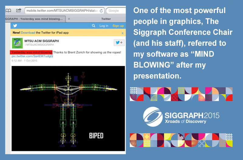This screenshot has width=243, height=160.
Task: Click the highlighted 'Yesterday was mind blowing!' text
Action: pos(31,52)
